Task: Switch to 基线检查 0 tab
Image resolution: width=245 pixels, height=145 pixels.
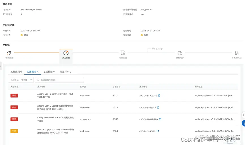Action: click(x=49, y=72)
